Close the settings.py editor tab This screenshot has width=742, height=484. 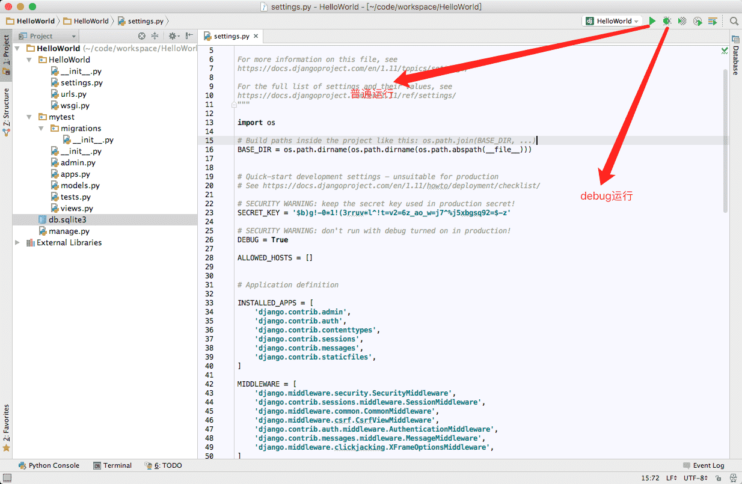click(x=256, y=36)
